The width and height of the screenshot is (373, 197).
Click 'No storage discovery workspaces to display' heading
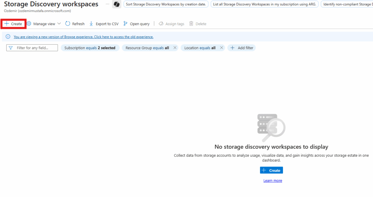(x=271, y=147)
